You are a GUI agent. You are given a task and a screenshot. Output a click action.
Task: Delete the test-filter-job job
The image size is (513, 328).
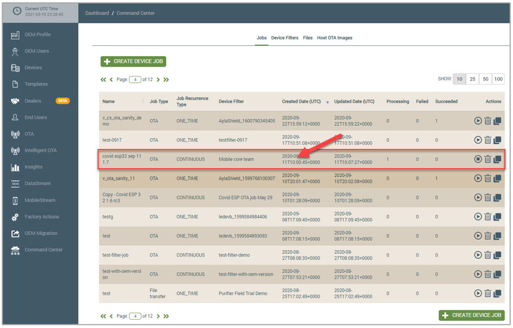488,255
